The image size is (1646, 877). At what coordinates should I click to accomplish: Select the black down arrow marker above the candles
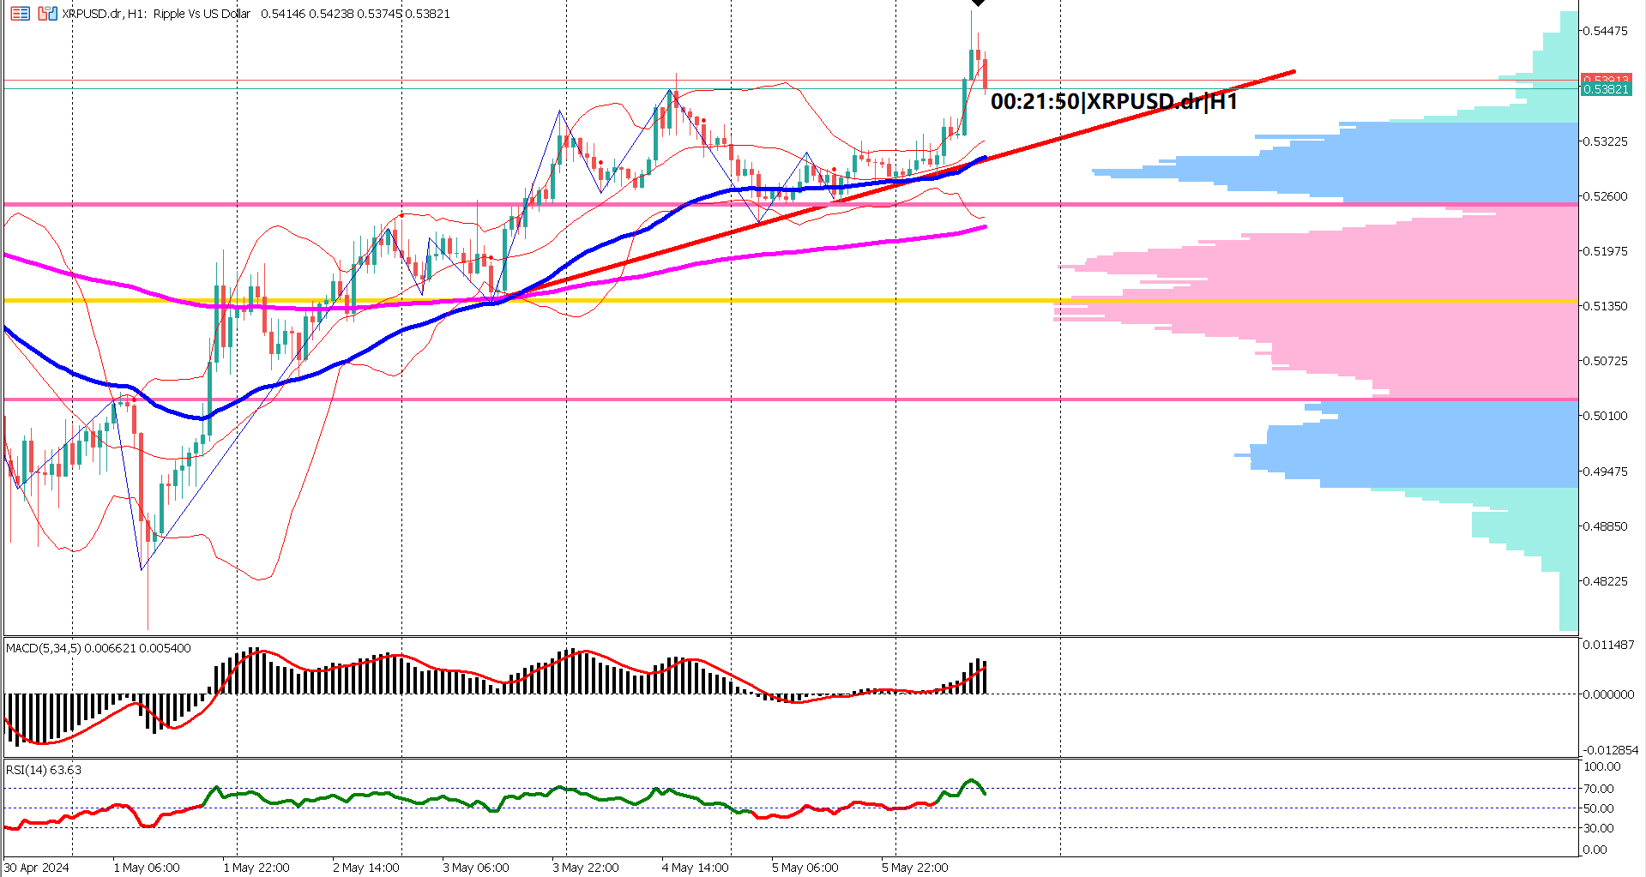[978, 3]
